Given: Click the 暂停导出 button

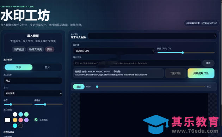Looking at the screenshot, I should [x=175, y=73].
